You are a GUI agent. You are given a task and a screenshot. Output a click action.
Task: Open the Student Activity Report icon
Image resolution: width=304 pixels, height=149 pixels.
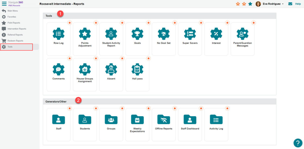click(111, 34)
